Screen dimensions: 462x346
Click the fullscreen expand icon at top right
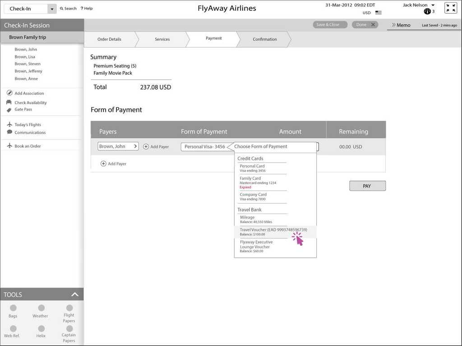pyautogui.click(x=451, y=8)
